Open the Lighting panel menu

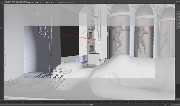(x=13, y=1)
